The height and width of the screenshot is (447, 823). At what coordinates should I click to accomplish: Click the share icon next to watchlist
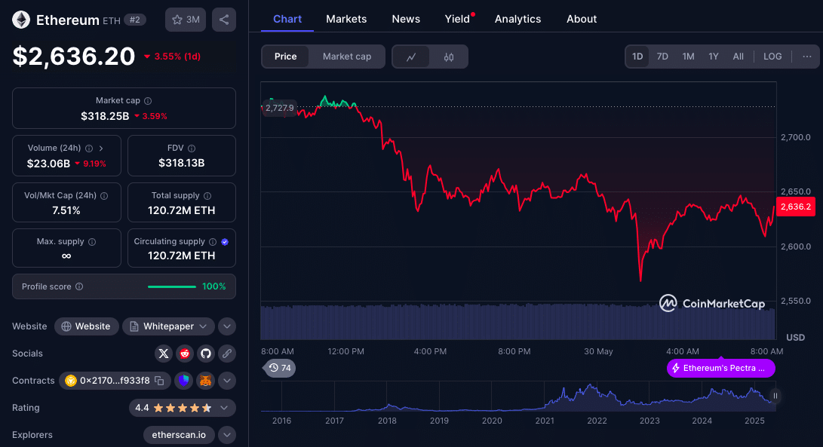224,20
